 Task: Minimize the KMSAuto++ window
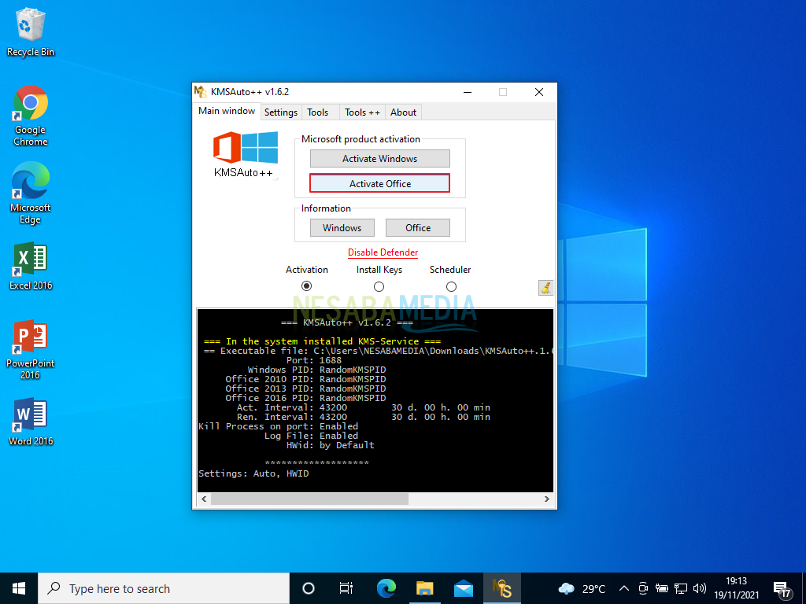coord(468,92)
